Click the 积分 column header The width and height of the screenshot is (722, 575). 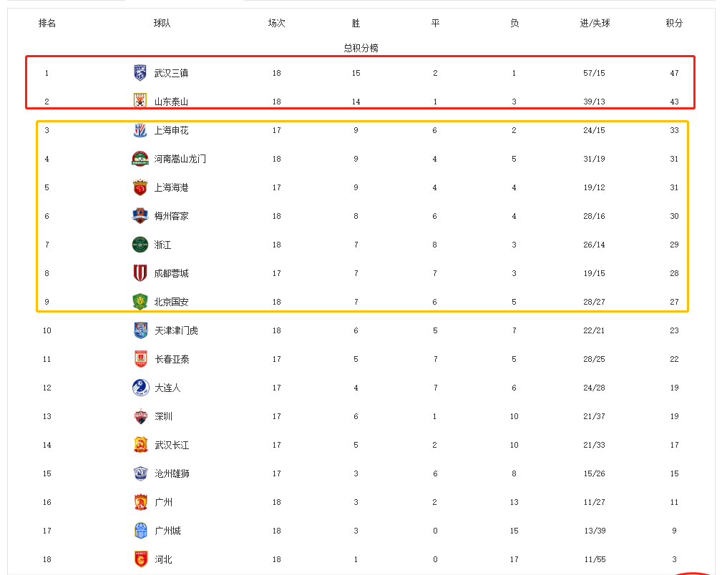[x=674, y=23]
